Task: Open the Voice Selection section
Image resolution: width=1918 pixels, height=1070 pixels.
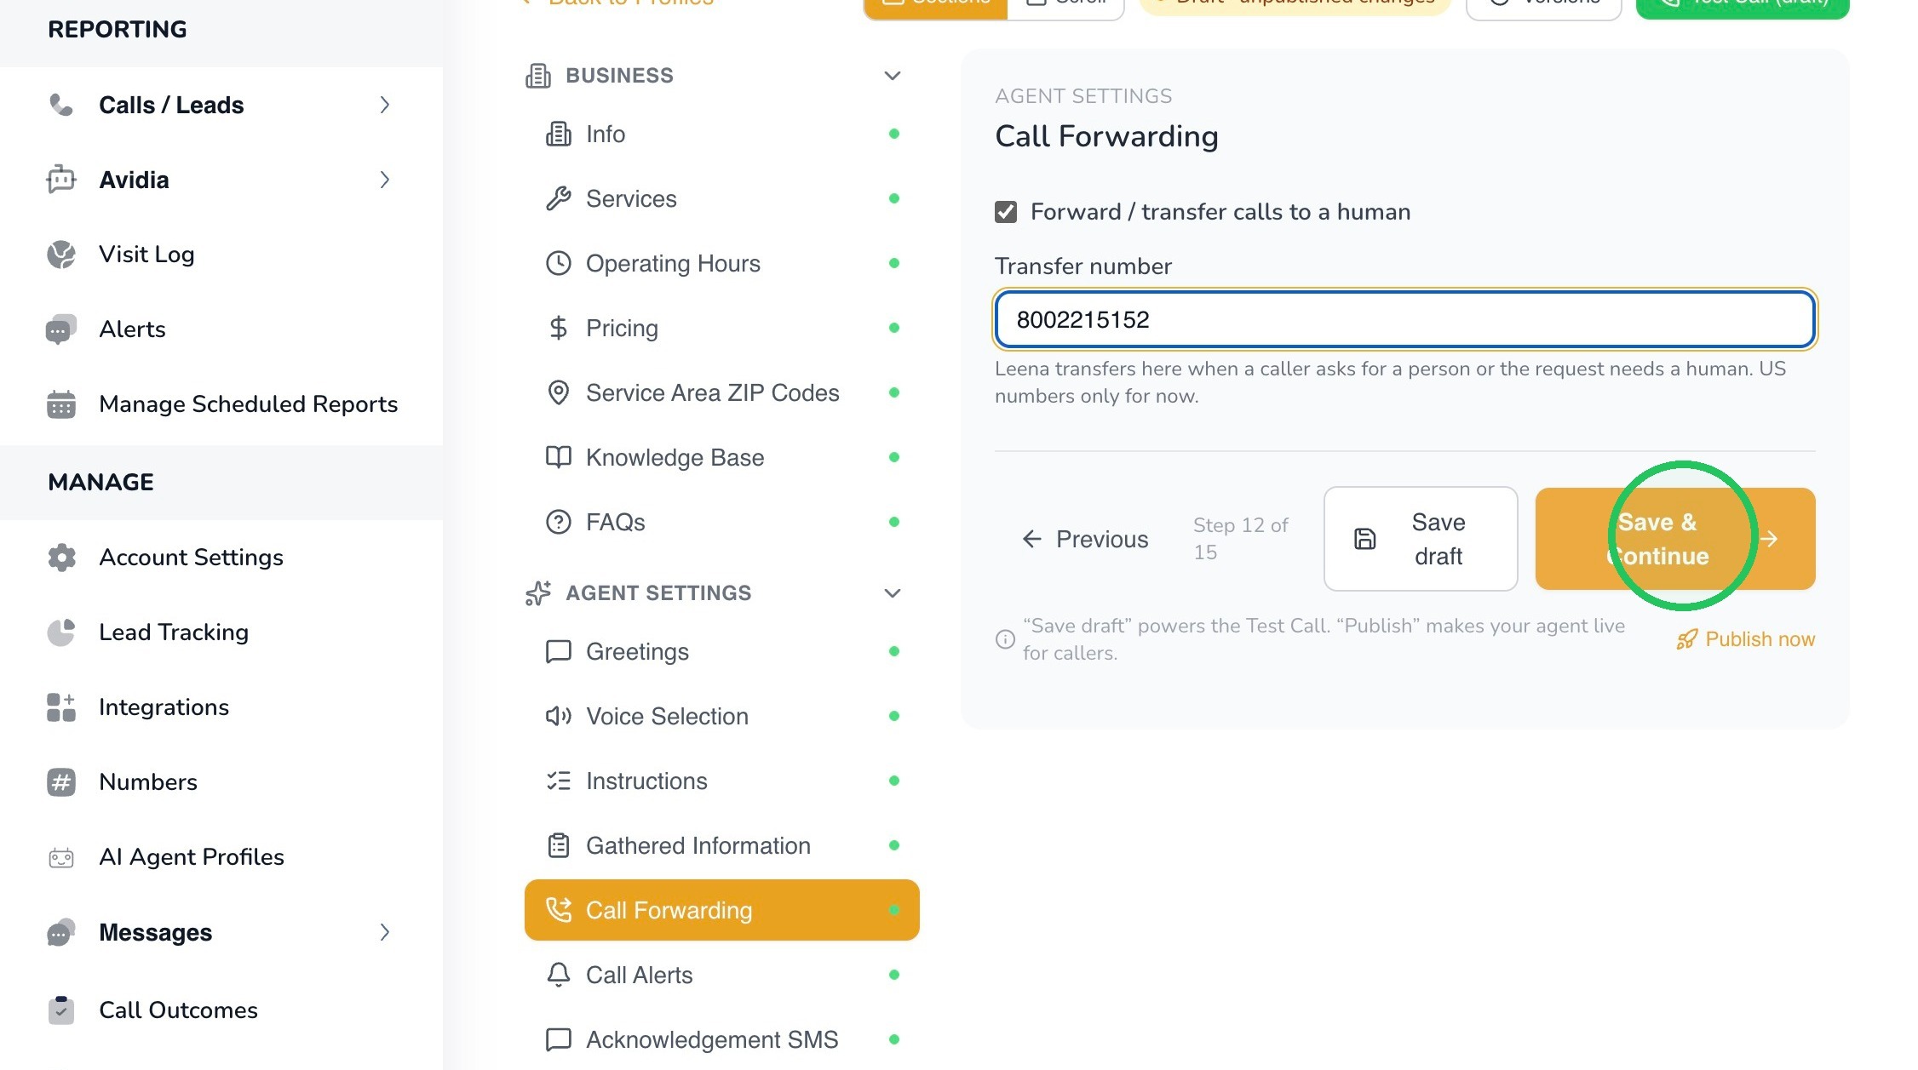Action: [x=722, y=716]
